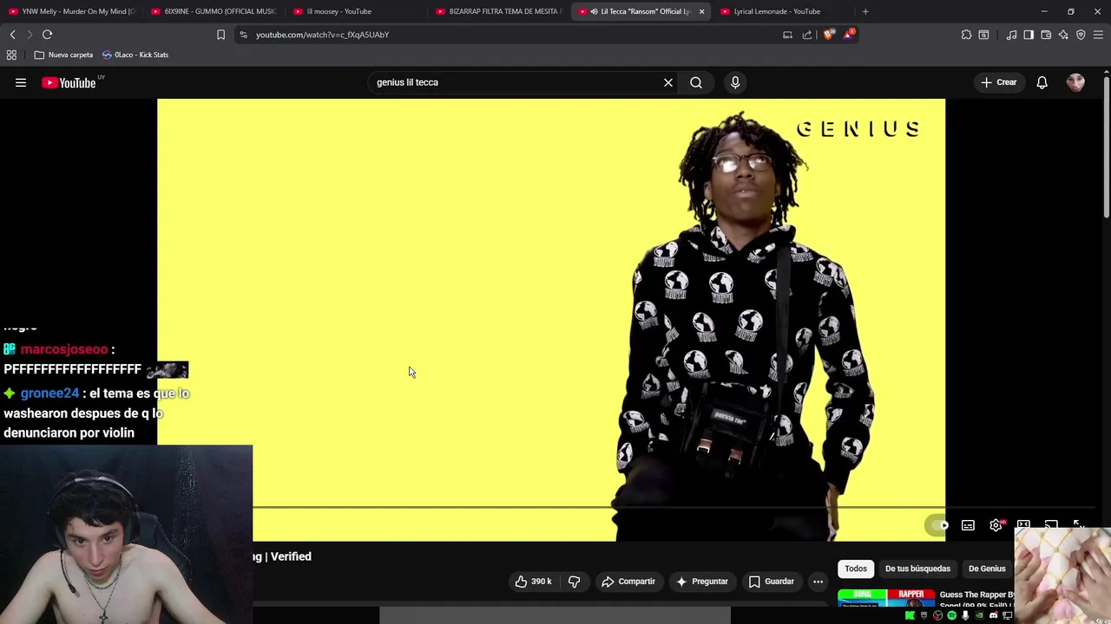Image resolution: width=1111 pixels, height=624 pixels.
Task: Click the Guardar save button
Action: click(x=771, y=582)
